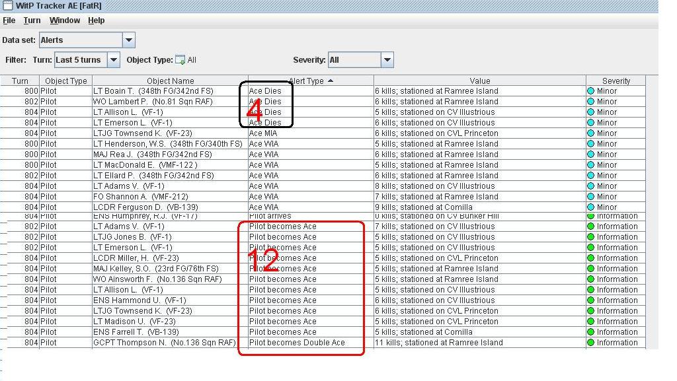Select FO Shannon A. (VMF-212)
The height and width of the screenshot is (381, 677).
(140, 197)
